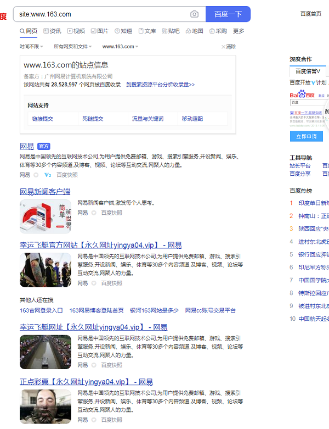Click the thumbnail of 正点彩票 result
329x429 pixels.
pos(46,406)
